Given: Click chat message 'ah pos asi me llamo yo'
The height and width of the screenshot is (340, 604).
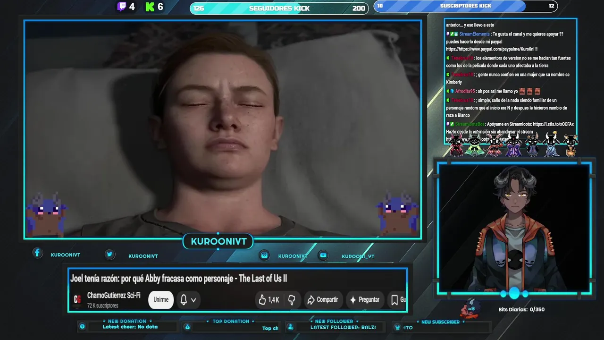Looking at the screenshot, I should (498, 91).
